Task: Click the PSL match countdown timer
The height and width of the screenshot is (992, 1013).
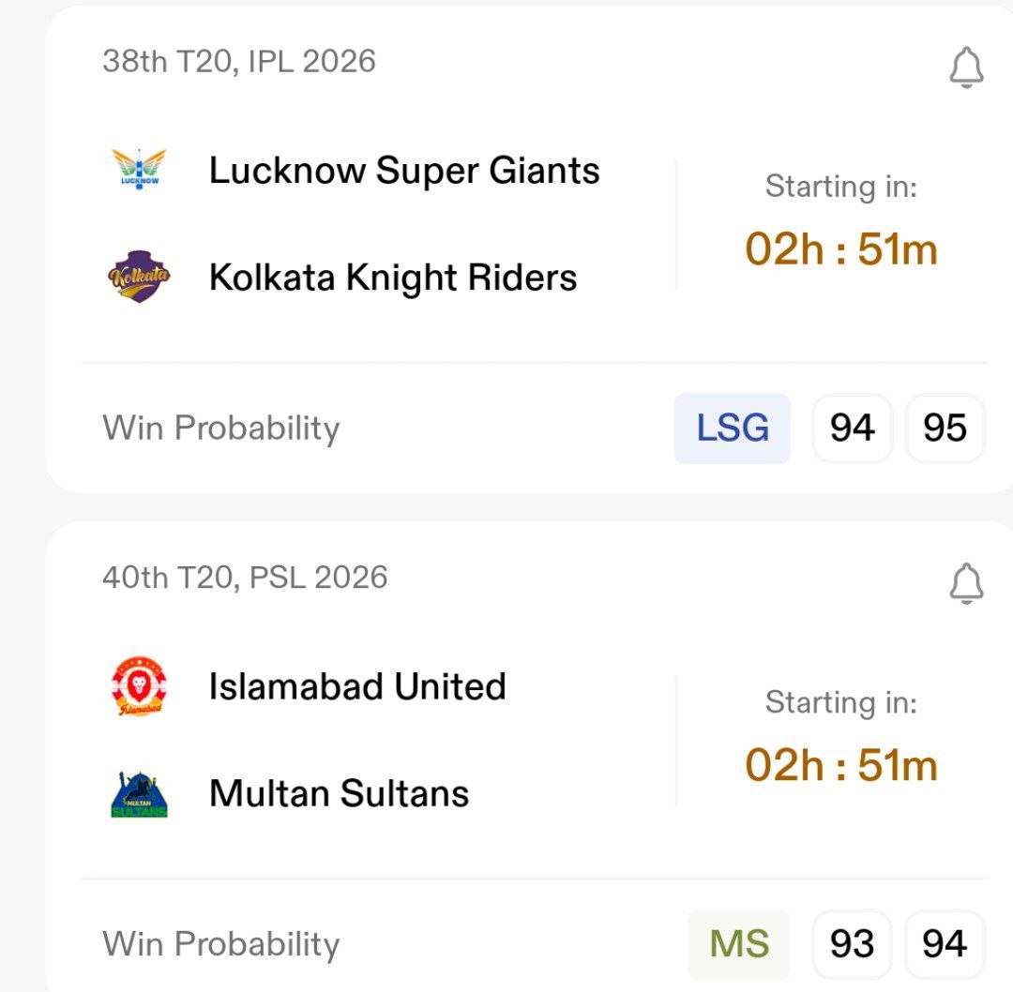Action: tap(841, 765)
